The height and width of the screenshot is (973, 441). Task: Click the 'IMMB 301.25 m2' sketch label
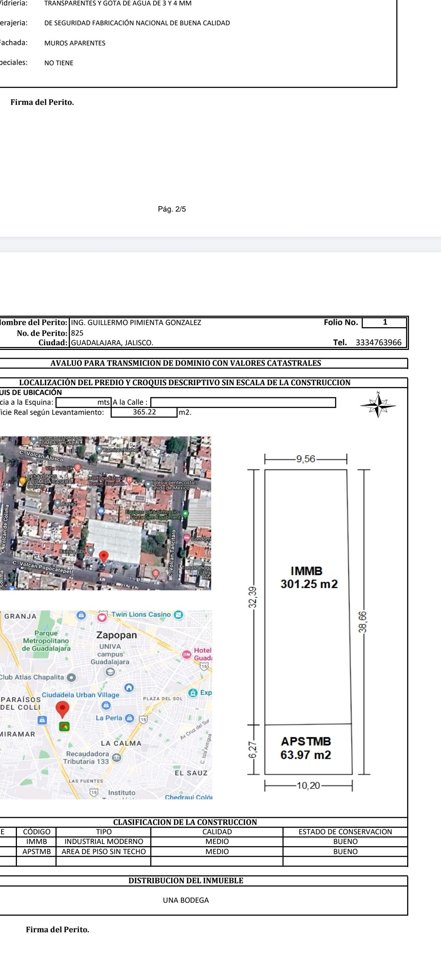click(308, 577)
